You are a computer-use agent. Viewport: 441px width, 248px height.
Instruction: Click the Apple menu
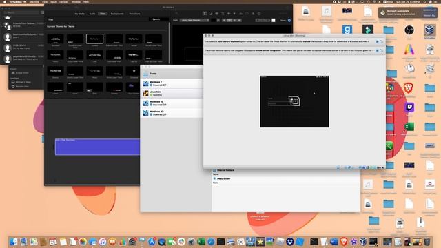pos(5,1)
